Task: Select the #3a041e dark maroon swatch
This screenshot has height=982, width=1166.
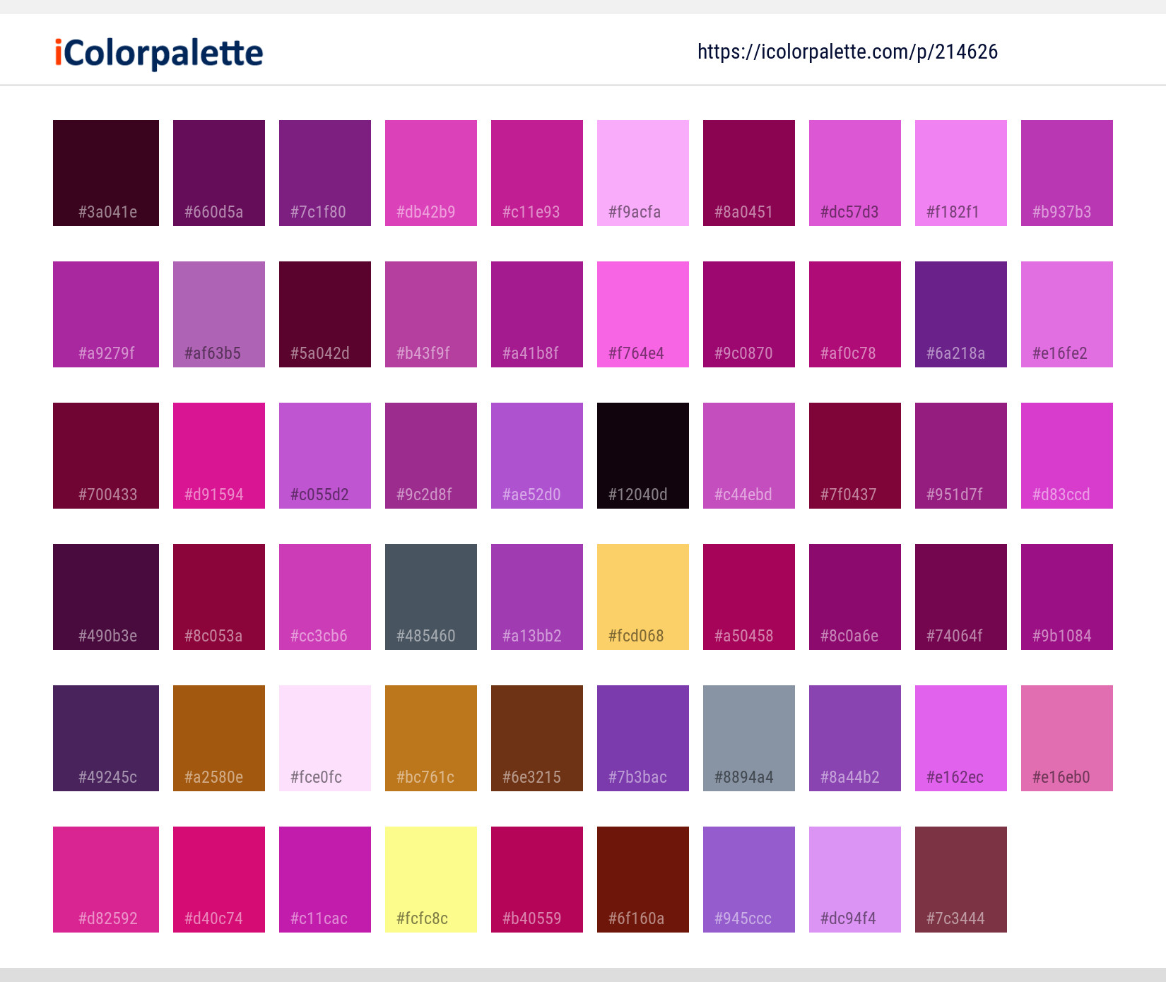Action: pos(106,173)
